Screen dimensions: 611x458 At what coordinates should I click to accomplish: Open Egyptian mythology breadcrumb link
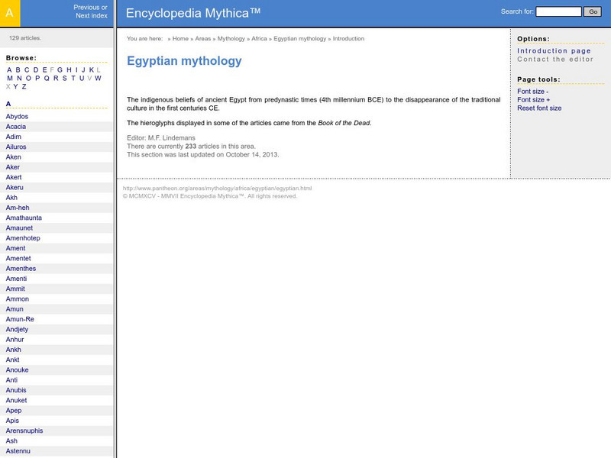click(299, 39)
